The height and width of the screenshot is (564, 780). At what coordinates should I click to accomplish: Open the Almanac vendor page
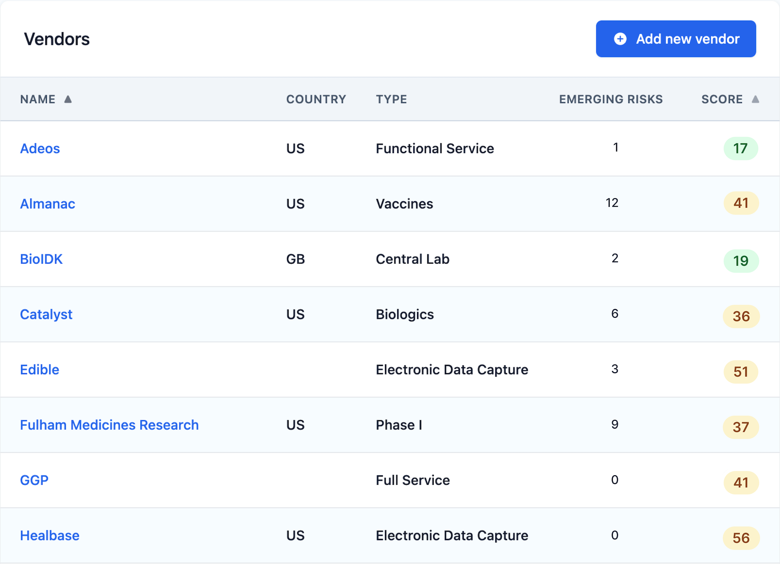coord(48,203)
